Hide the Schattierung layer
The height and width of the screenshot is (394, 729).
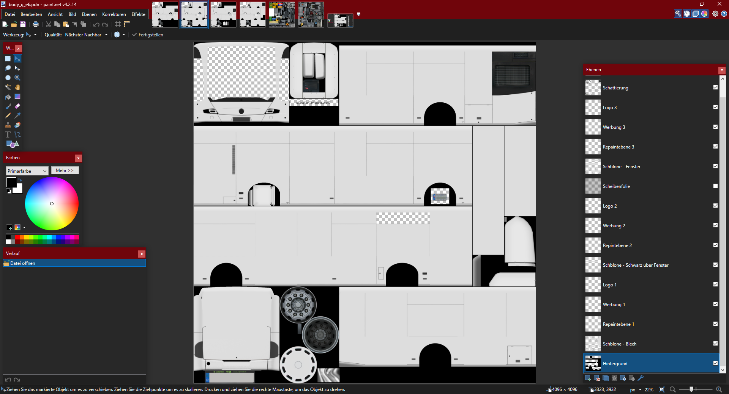pyautogui.click(x=715, y=88)
